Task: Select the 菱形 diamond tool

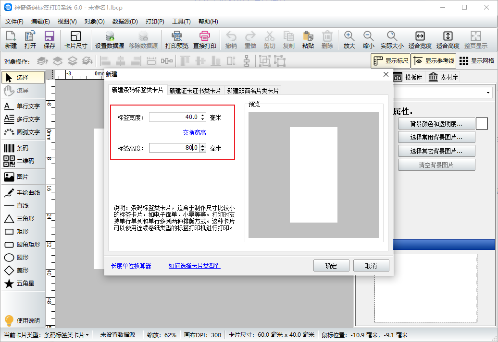Action: tap(23, 271)
